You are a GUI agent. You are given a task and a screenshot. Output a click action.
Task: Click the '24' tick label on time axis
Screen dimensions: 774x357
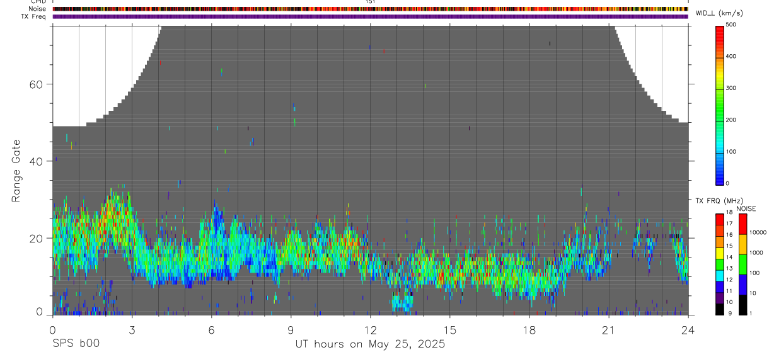pos(688,330)
